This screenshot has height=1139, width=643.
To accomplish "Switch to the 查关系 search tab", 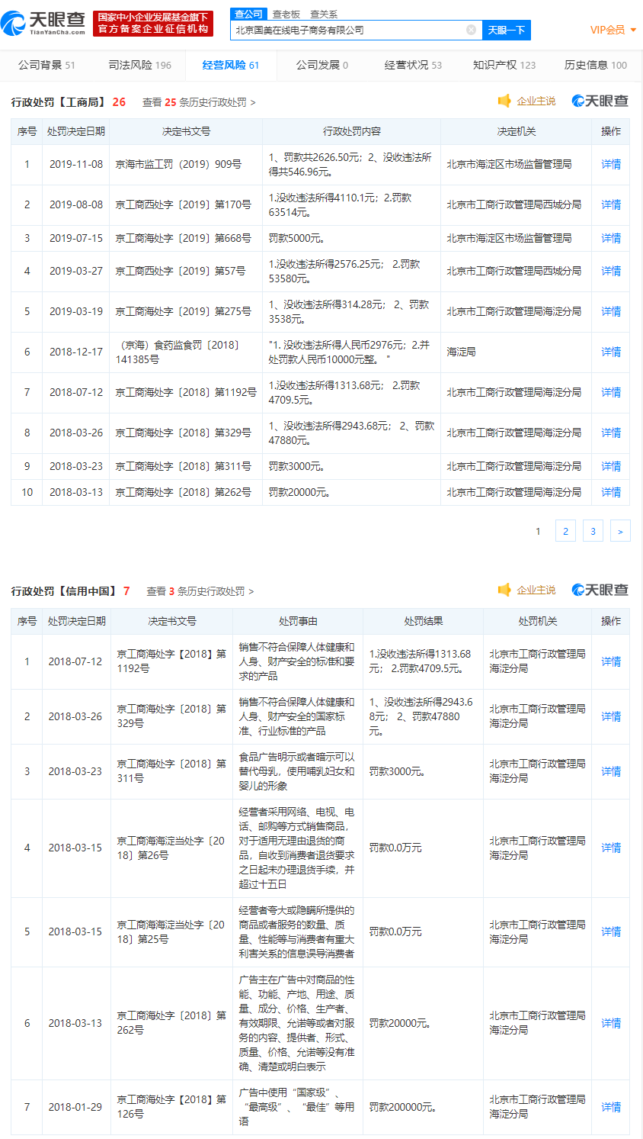I will click(324, 14).
